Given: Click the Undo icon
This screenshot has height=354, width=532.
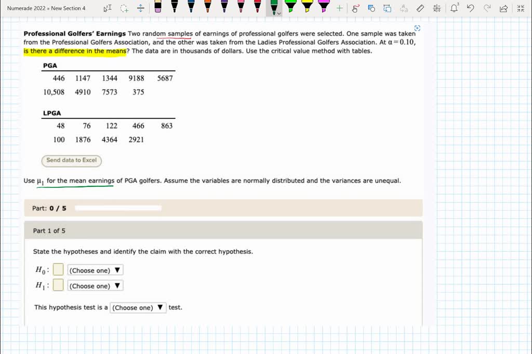Looking at the screenshot, I should pyautogui.click(x=470, y=8).
